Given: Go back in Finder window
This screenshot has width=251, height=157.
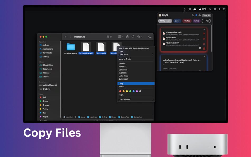Looking at the screenshot, I should click(66, 37).
